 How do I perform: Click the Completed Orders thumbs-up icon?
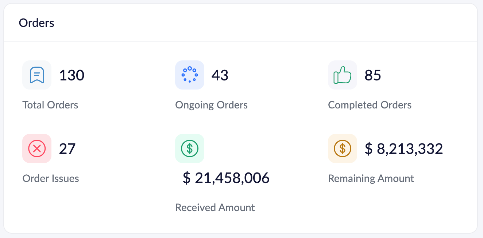pyautogui.click(x=343, y=75)
